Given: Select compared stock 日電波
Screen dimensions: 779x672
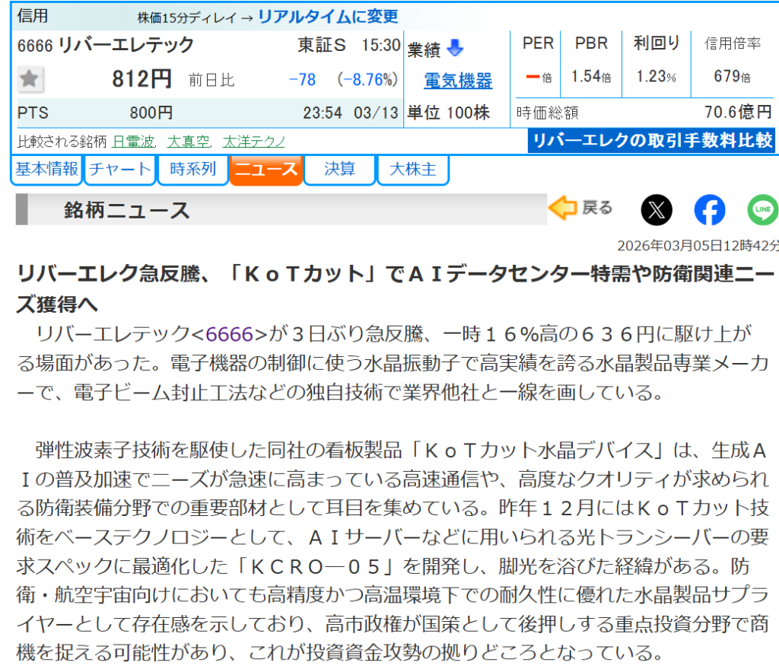Looking at the screenshot, I should (x=133, y=142).
